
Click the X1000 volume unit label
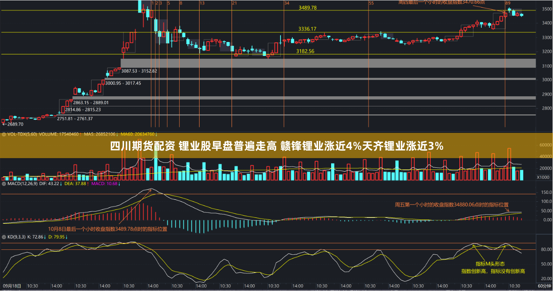tap(543, 177)
